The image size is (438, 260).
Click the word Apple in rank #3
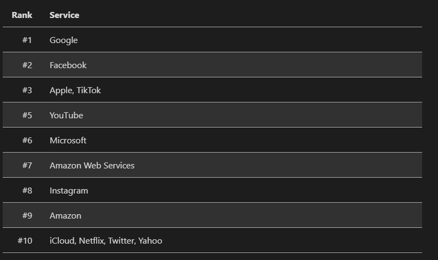61,90
